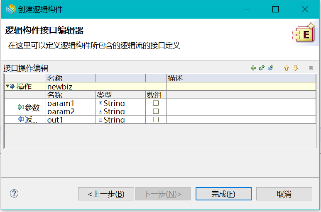This screenshot has height=212, width=321.
Task: Click the add input parameter icon
Action: [262, 68]
